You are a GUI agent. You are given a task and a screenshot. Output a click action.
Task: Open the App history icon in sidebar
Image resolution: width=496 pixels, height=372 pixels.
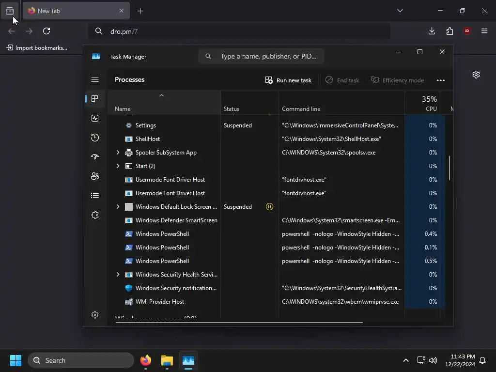[95, 138]
